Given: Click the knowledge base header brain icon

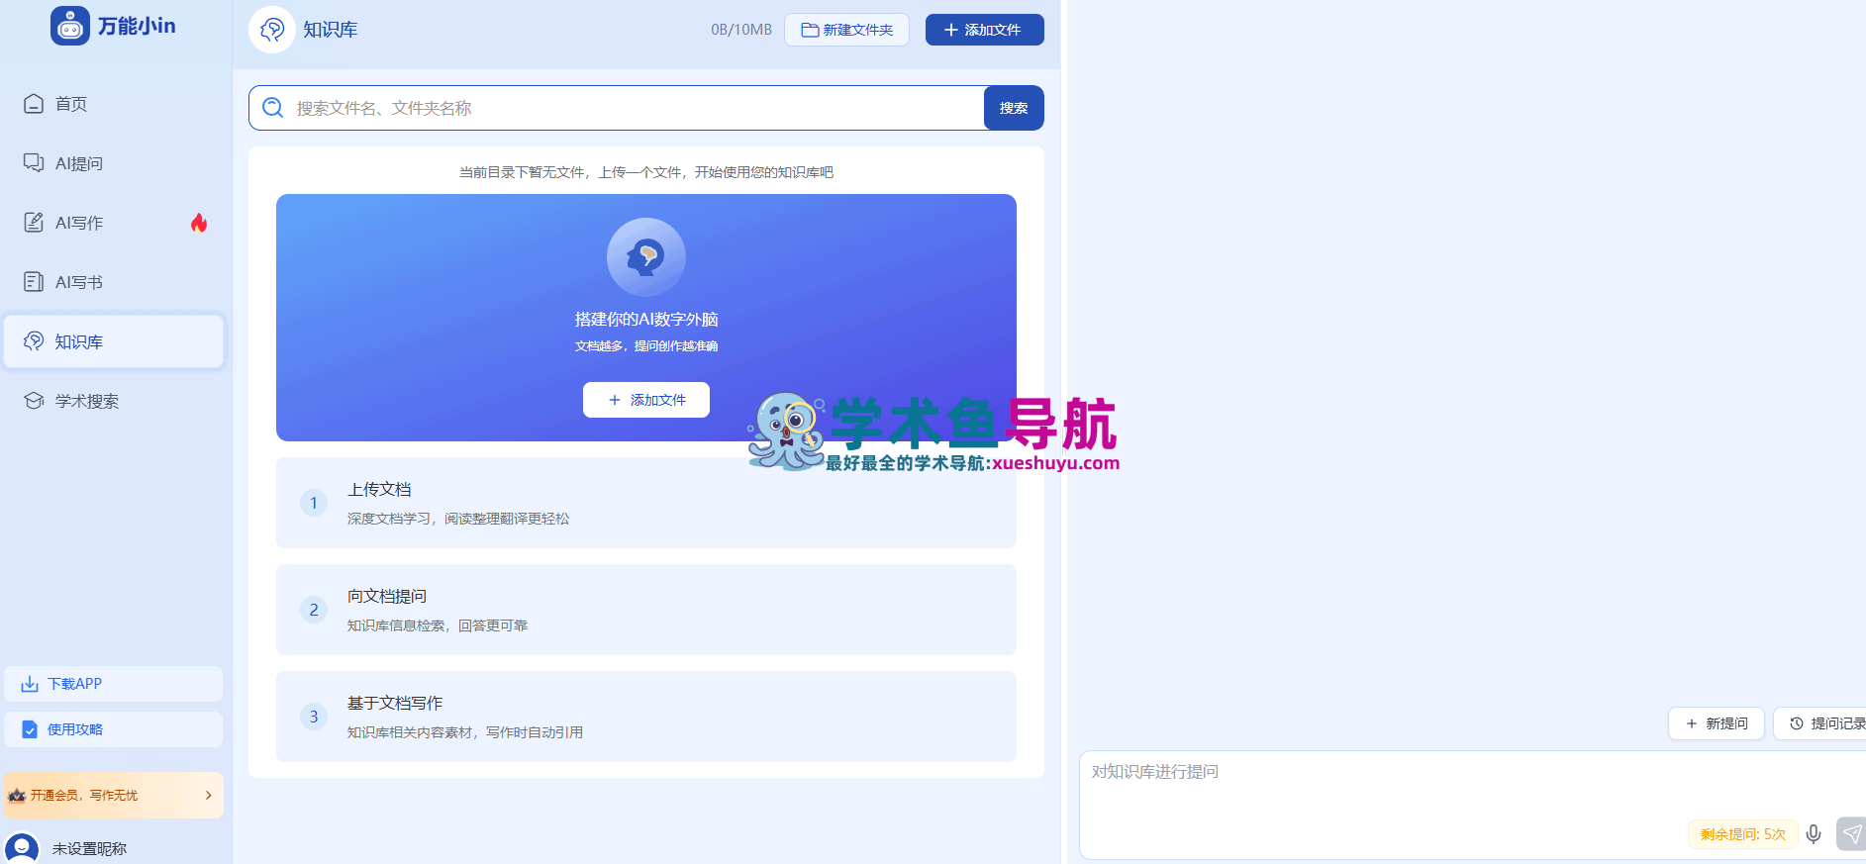Looking at the screenshot, I should [x=272, y=30].
